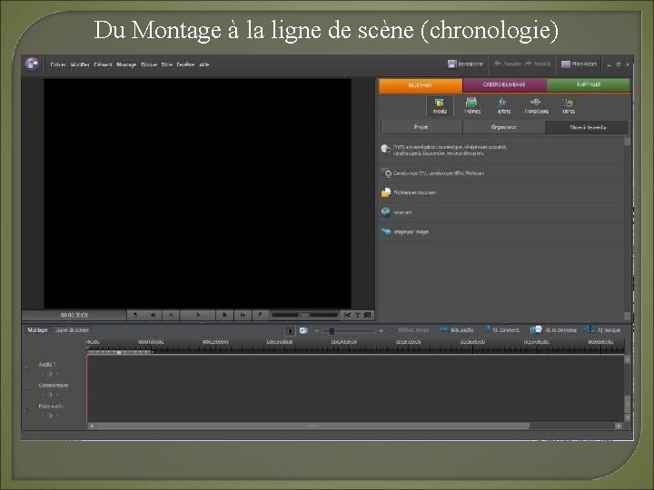Click the Annuler undo button

coord(508,64)
